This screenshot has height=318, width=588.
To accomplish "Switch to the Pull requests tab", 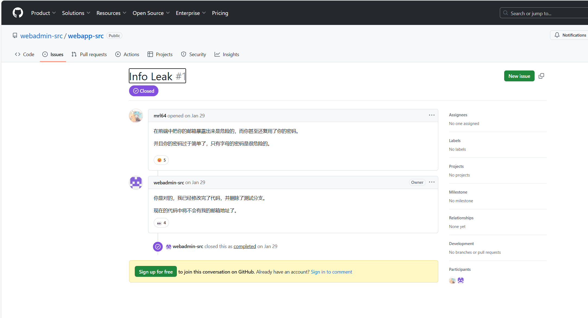I will pos(89,54).
